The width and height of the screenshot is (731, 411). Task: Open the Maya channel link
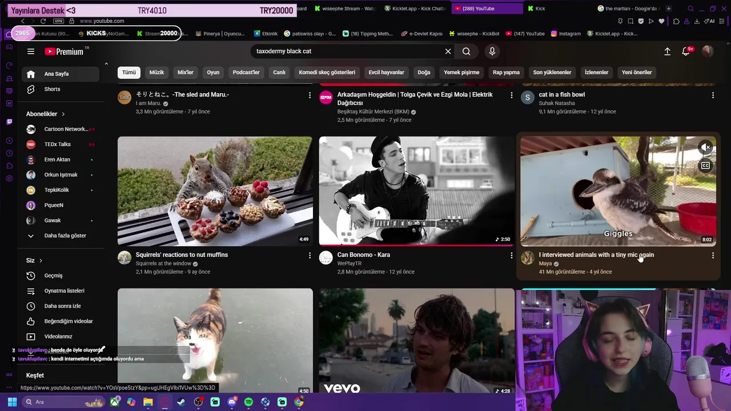(545, 264)
